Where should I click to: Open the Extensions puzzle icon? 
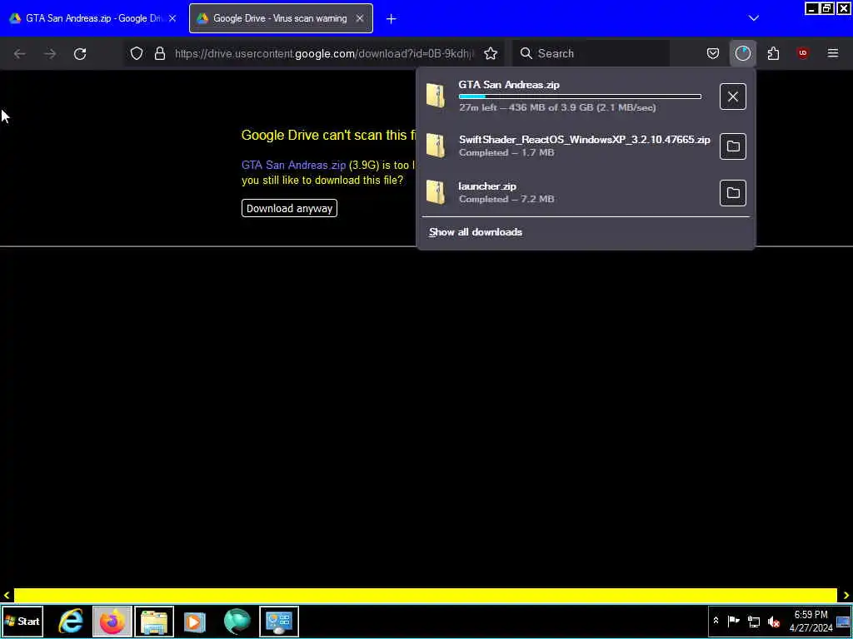(x=773, y=53)
